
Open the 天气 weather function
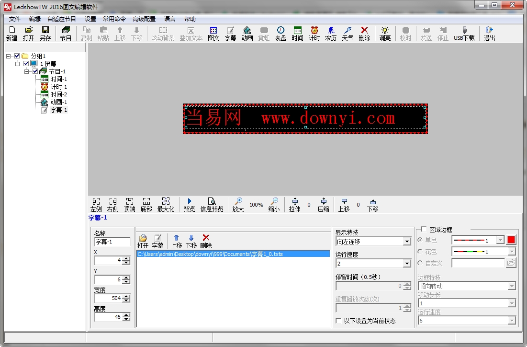pos(347,34)
